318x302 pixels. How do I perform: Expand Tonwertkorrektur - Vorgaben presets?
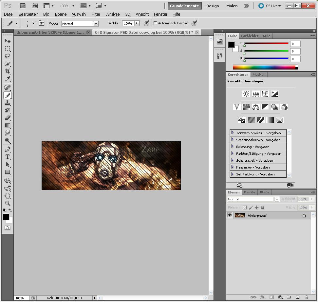pyautogui.click(x=233, y=133)
